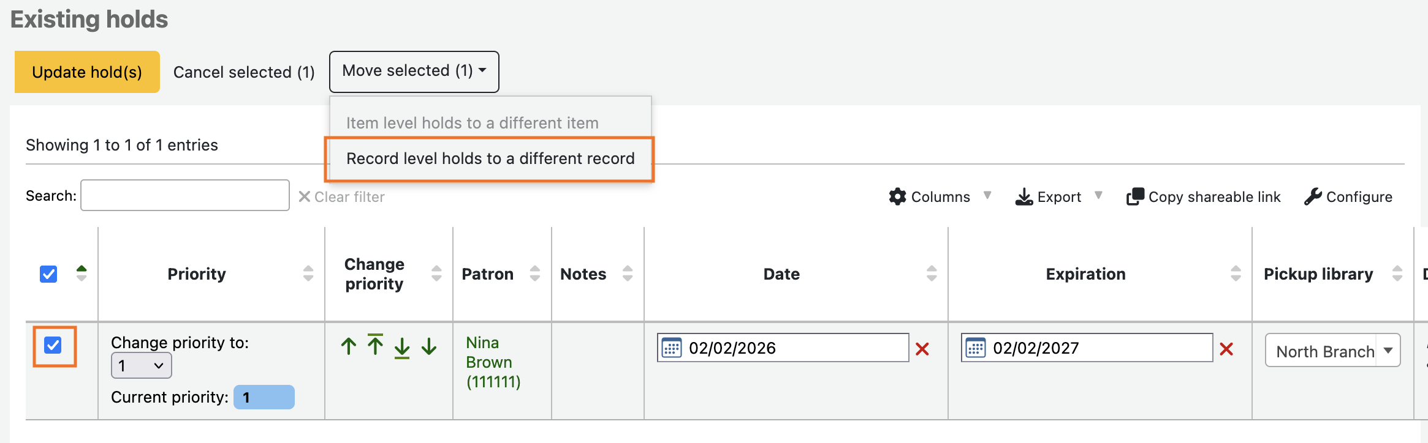Screen dimensions: 1428x443
Task: Move hold to bottom priority arrow
Action: pos(402,348)
